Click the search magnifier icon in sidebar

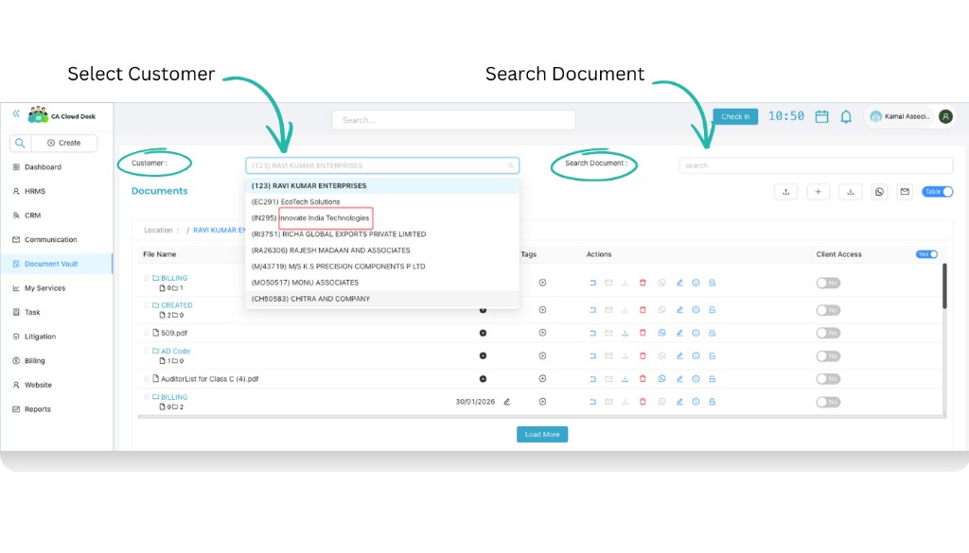point(20,142)
